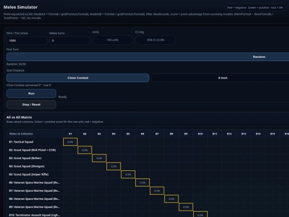Click the B14 column header

tap(258, 134)
